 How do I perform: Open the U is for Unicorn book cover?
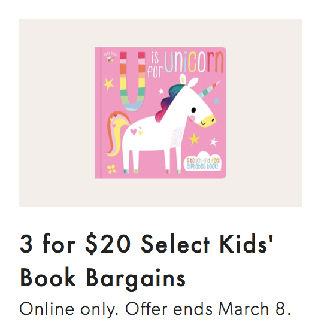160,113
